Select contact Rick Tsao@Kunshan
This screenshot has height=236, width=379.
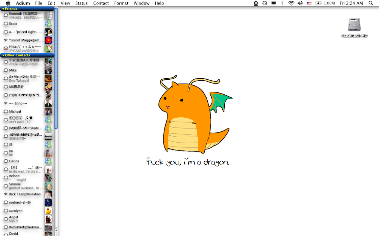click(x=27, y=194)
